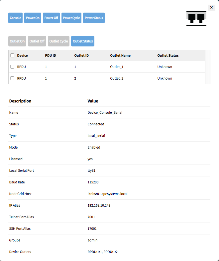Click the local_serial type value

(96, 136)
